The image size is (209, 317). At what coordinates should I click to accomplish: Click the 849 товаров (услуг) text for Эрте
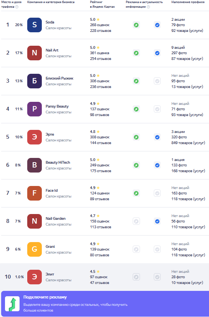tap(188, 143)
